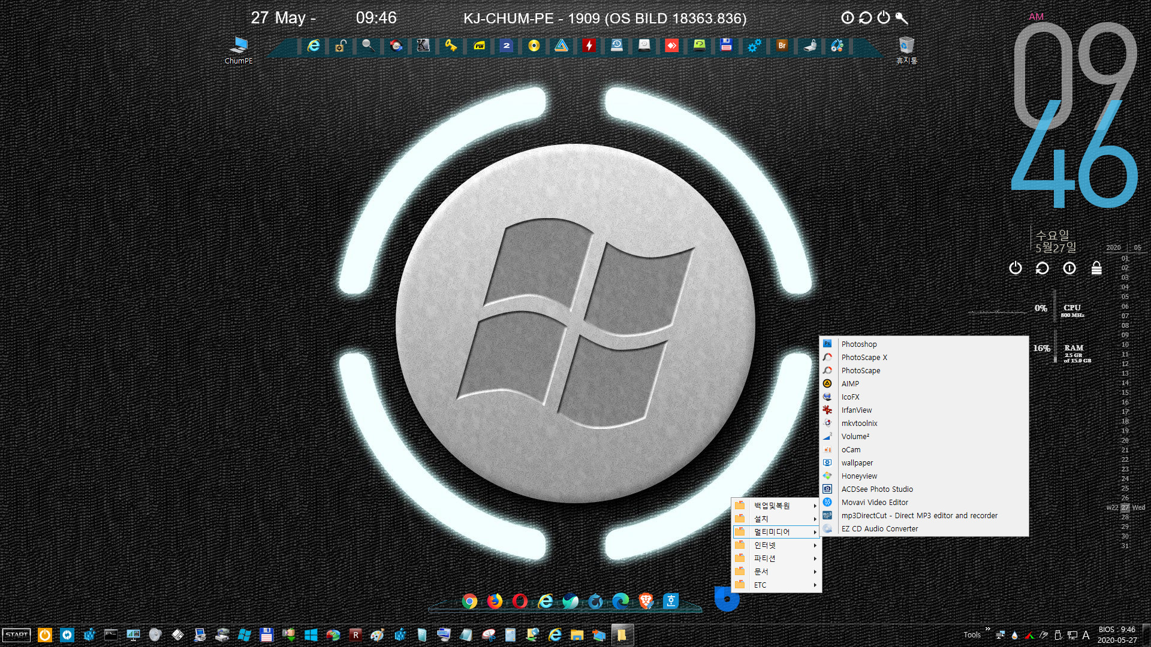Screen dimensions: 1151x647
Task: Click the speaker icon on the taskbar
Action: click(155, 635)
